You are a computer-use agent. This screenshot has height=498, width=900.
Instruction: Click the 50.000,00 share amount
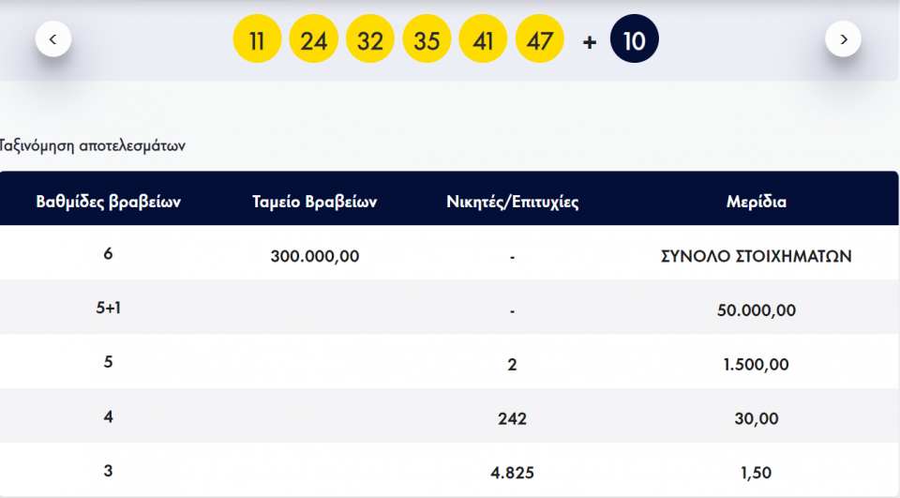(756, 309)
